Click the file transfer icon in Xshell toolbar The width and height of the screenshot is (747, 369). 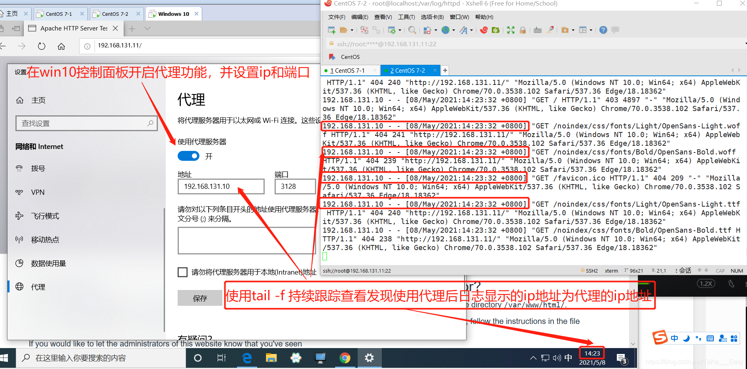click(427, 30)
